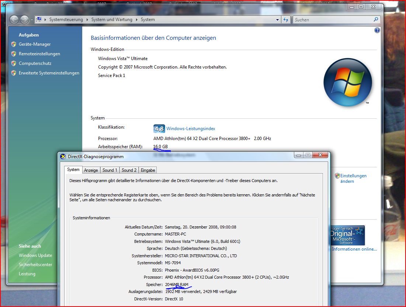Click the Windows Vista logo orb
The height and width of the screenshot is (307, 406).
pos(347,82)
